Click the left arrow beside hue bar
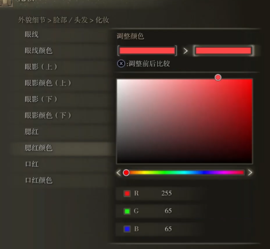The width and height of the screenshot is (270, 249). (118, 172)
